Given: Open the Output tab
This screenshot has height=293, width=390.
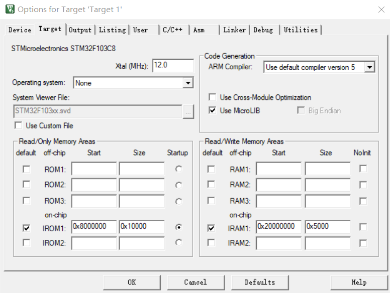Looking at the screenshot, I should pos(80,30).
